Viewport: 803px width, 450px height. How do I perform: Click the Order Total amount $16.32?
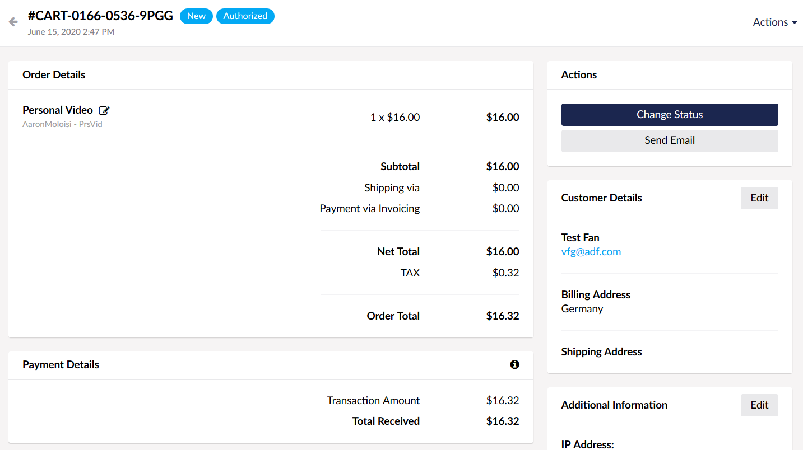point(502,316)
